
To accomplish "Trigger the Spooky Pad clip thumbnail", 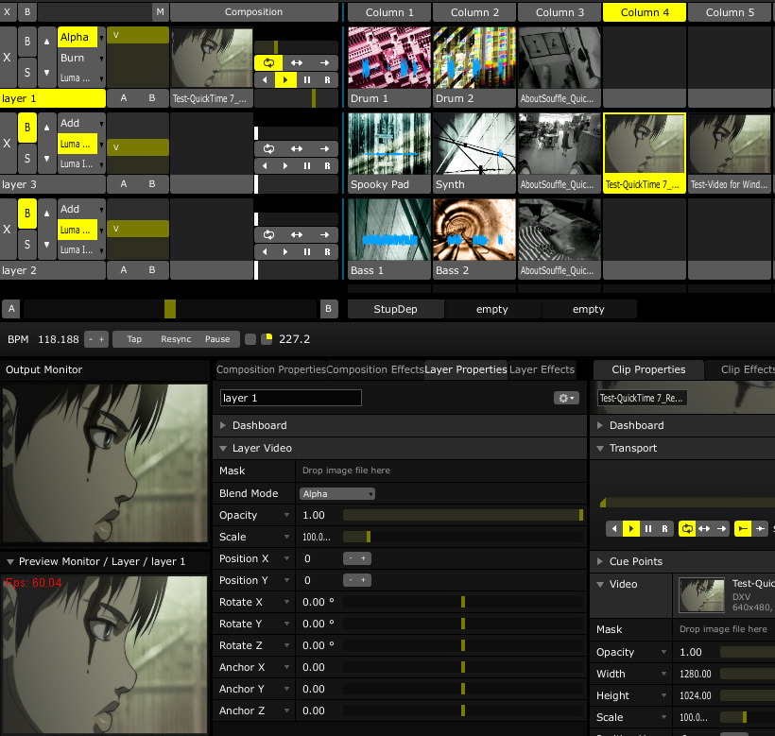I will [389, 144].
